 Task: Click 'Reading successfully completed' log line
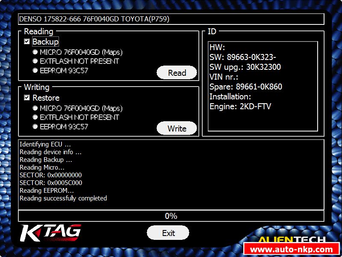click(x=63, y=198)
